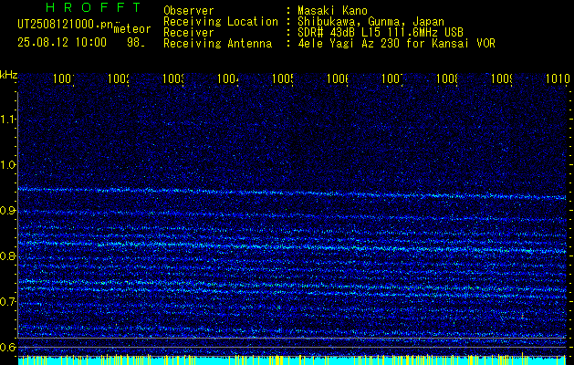Click the word meteor in the header

(x=131, y=29)
